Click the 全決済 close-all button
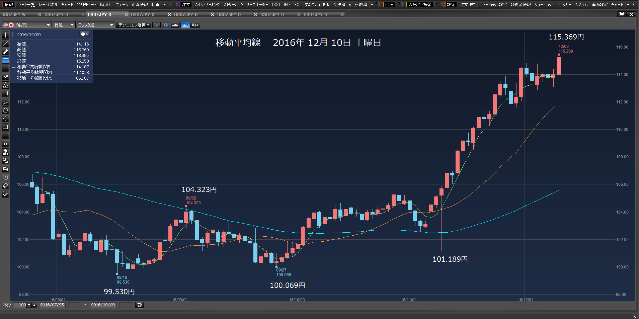639x319 pixels. pos(339,5)
